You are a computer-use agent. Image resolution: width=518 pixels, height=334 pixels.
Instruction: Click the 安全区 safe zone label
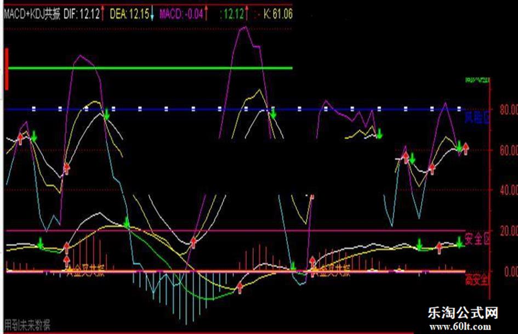[x=477, y=239]
